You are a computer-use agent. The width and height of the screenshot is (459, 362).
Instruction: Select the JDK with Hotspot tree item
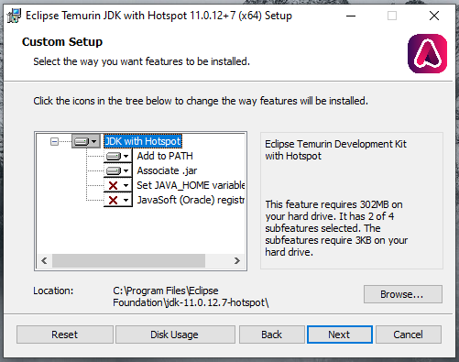tap(143, 141)
